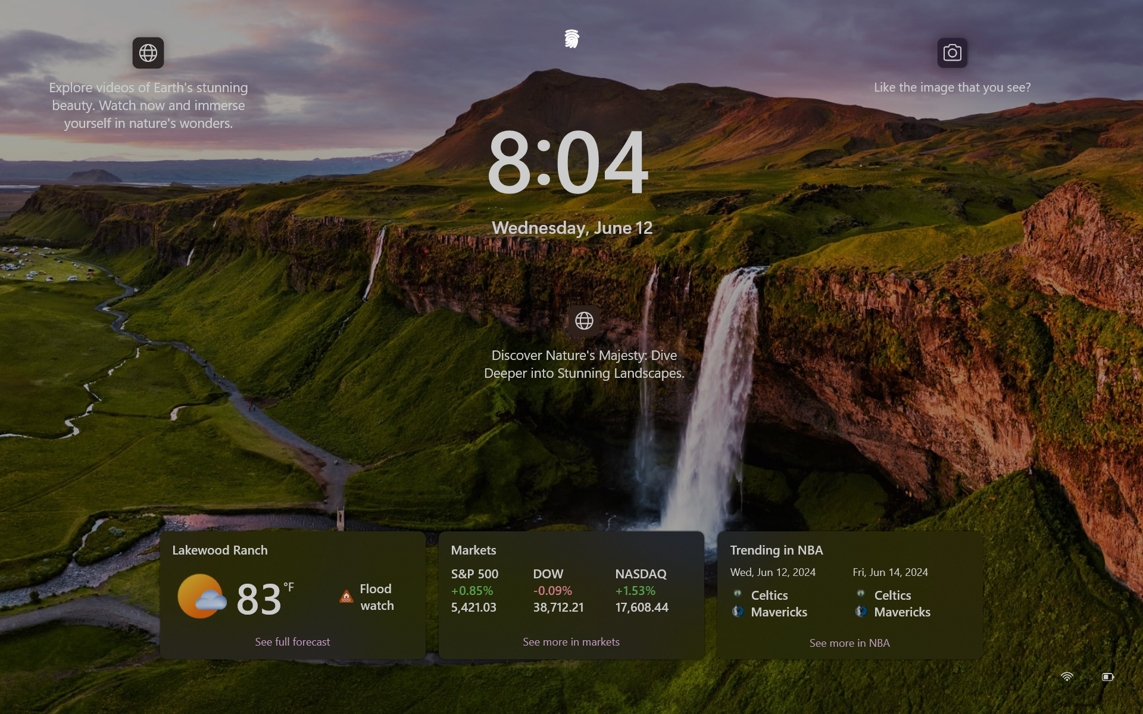Click the 83°F temperature reading
Screen dimensions: 1143x714
(x=260, y=599)
